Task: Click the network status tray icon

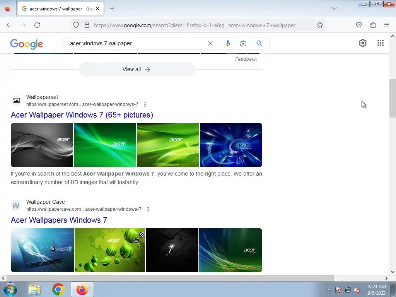Action: tap(348, 290)
